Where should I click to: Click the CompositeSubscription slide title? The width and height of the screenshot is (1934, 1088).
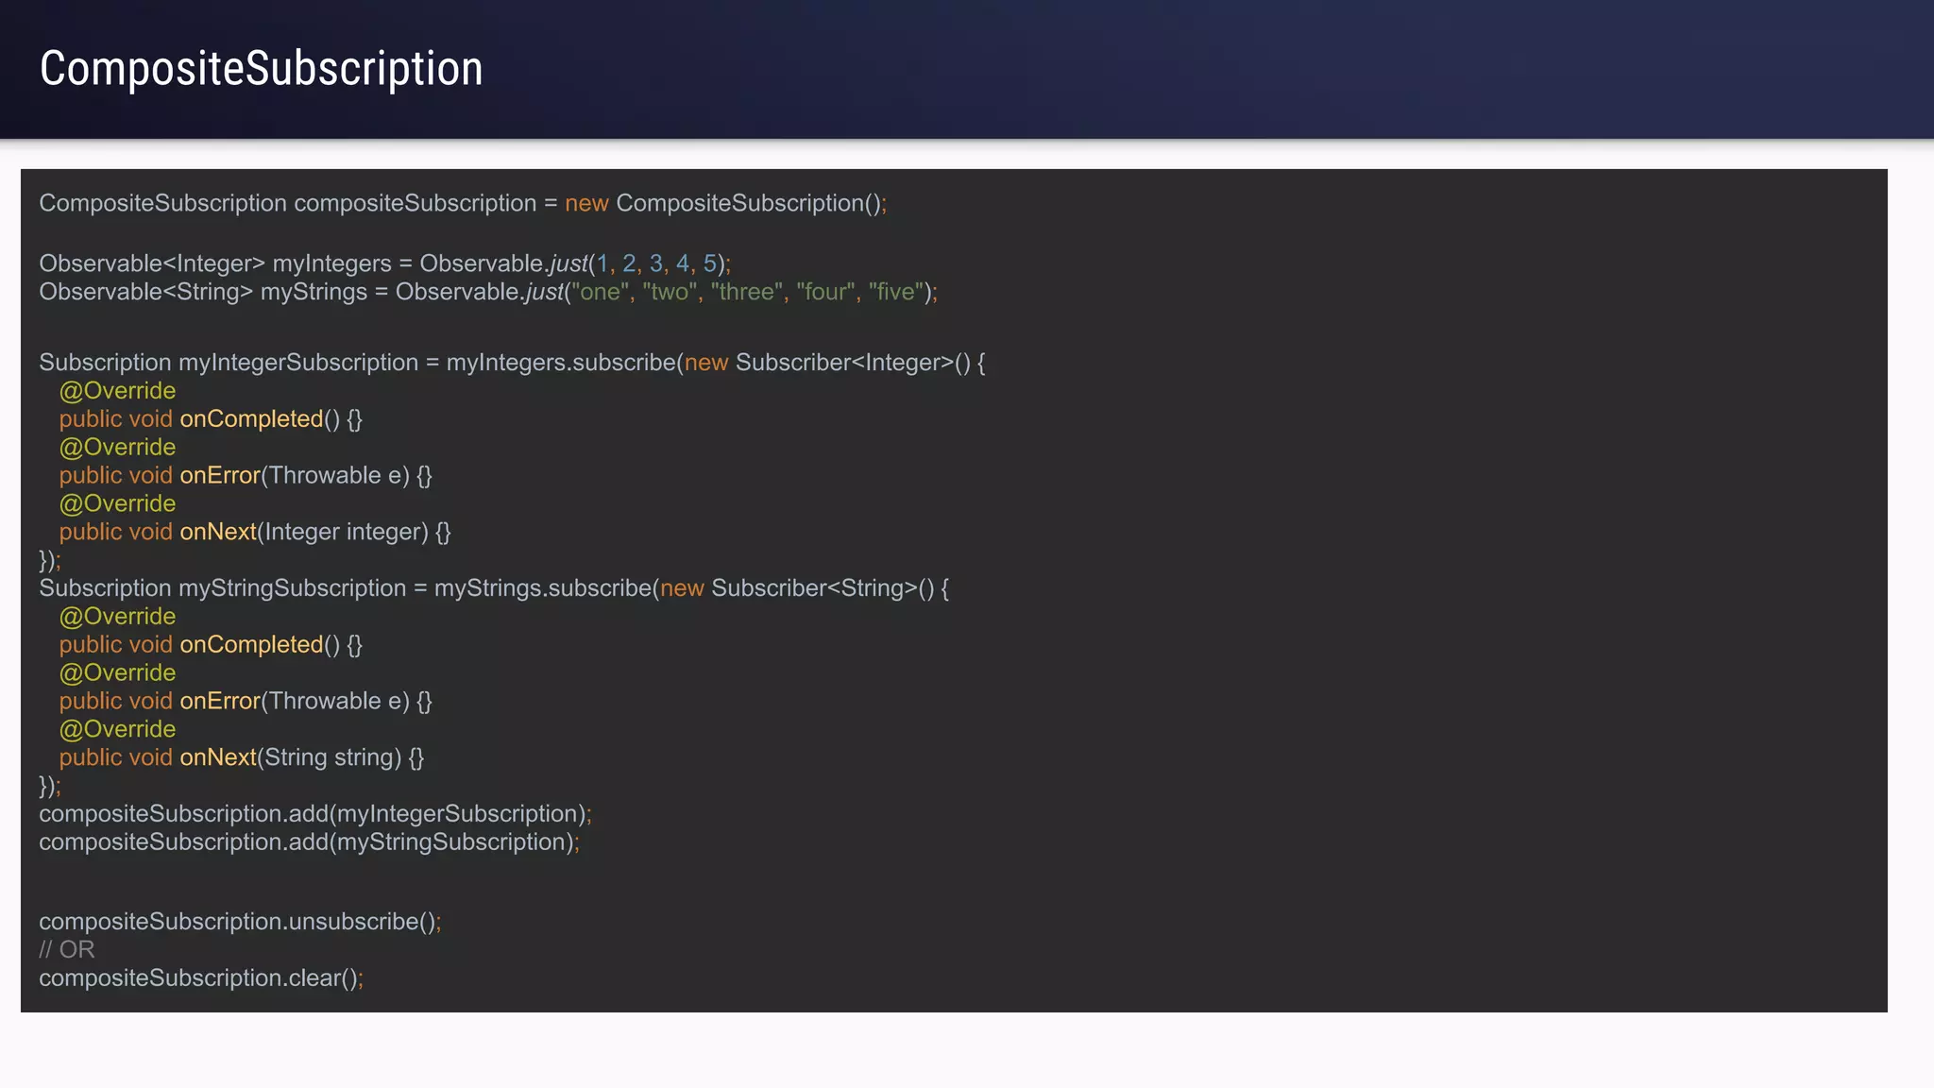coord(261,70)
